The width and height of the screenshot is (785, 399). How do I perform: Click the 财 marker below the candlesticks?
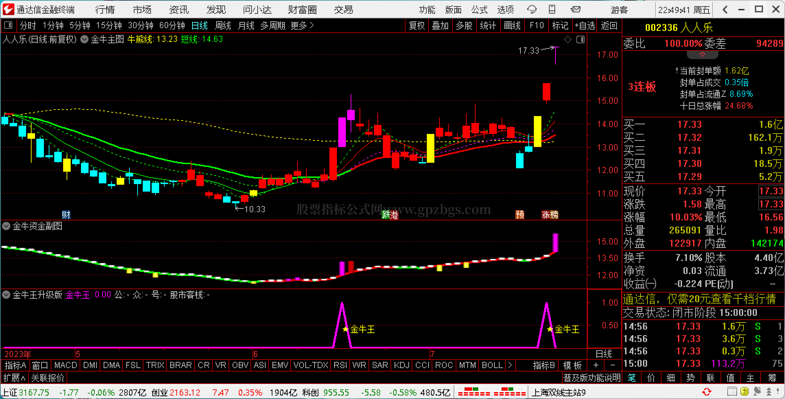pyautogui.click(x=66, y=215)
